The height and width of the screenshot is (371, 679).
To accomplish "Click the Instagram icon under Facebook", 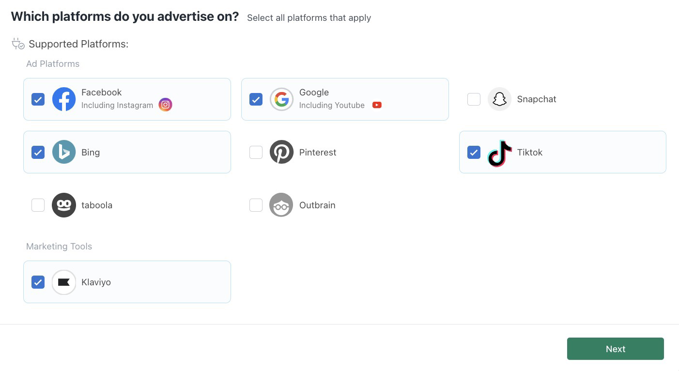I will point(165,105).
